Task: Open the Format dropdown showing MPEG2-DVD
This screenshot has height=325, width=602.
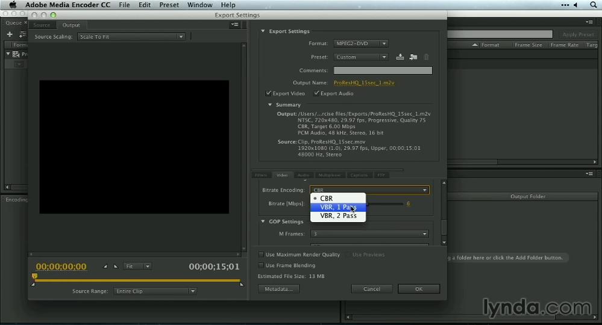Action: [360, 43]
